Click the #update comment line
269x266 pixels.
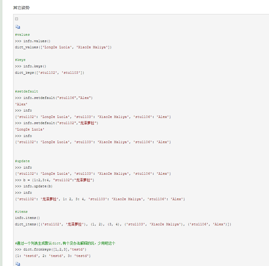22,161
